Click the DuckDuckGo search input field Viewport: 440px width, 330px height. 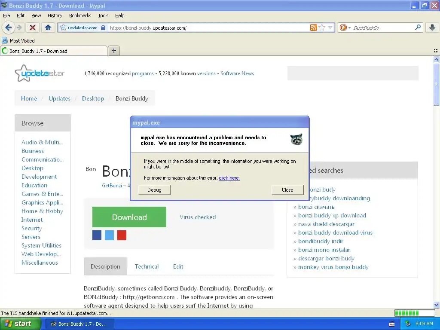(x=383, y=28)
